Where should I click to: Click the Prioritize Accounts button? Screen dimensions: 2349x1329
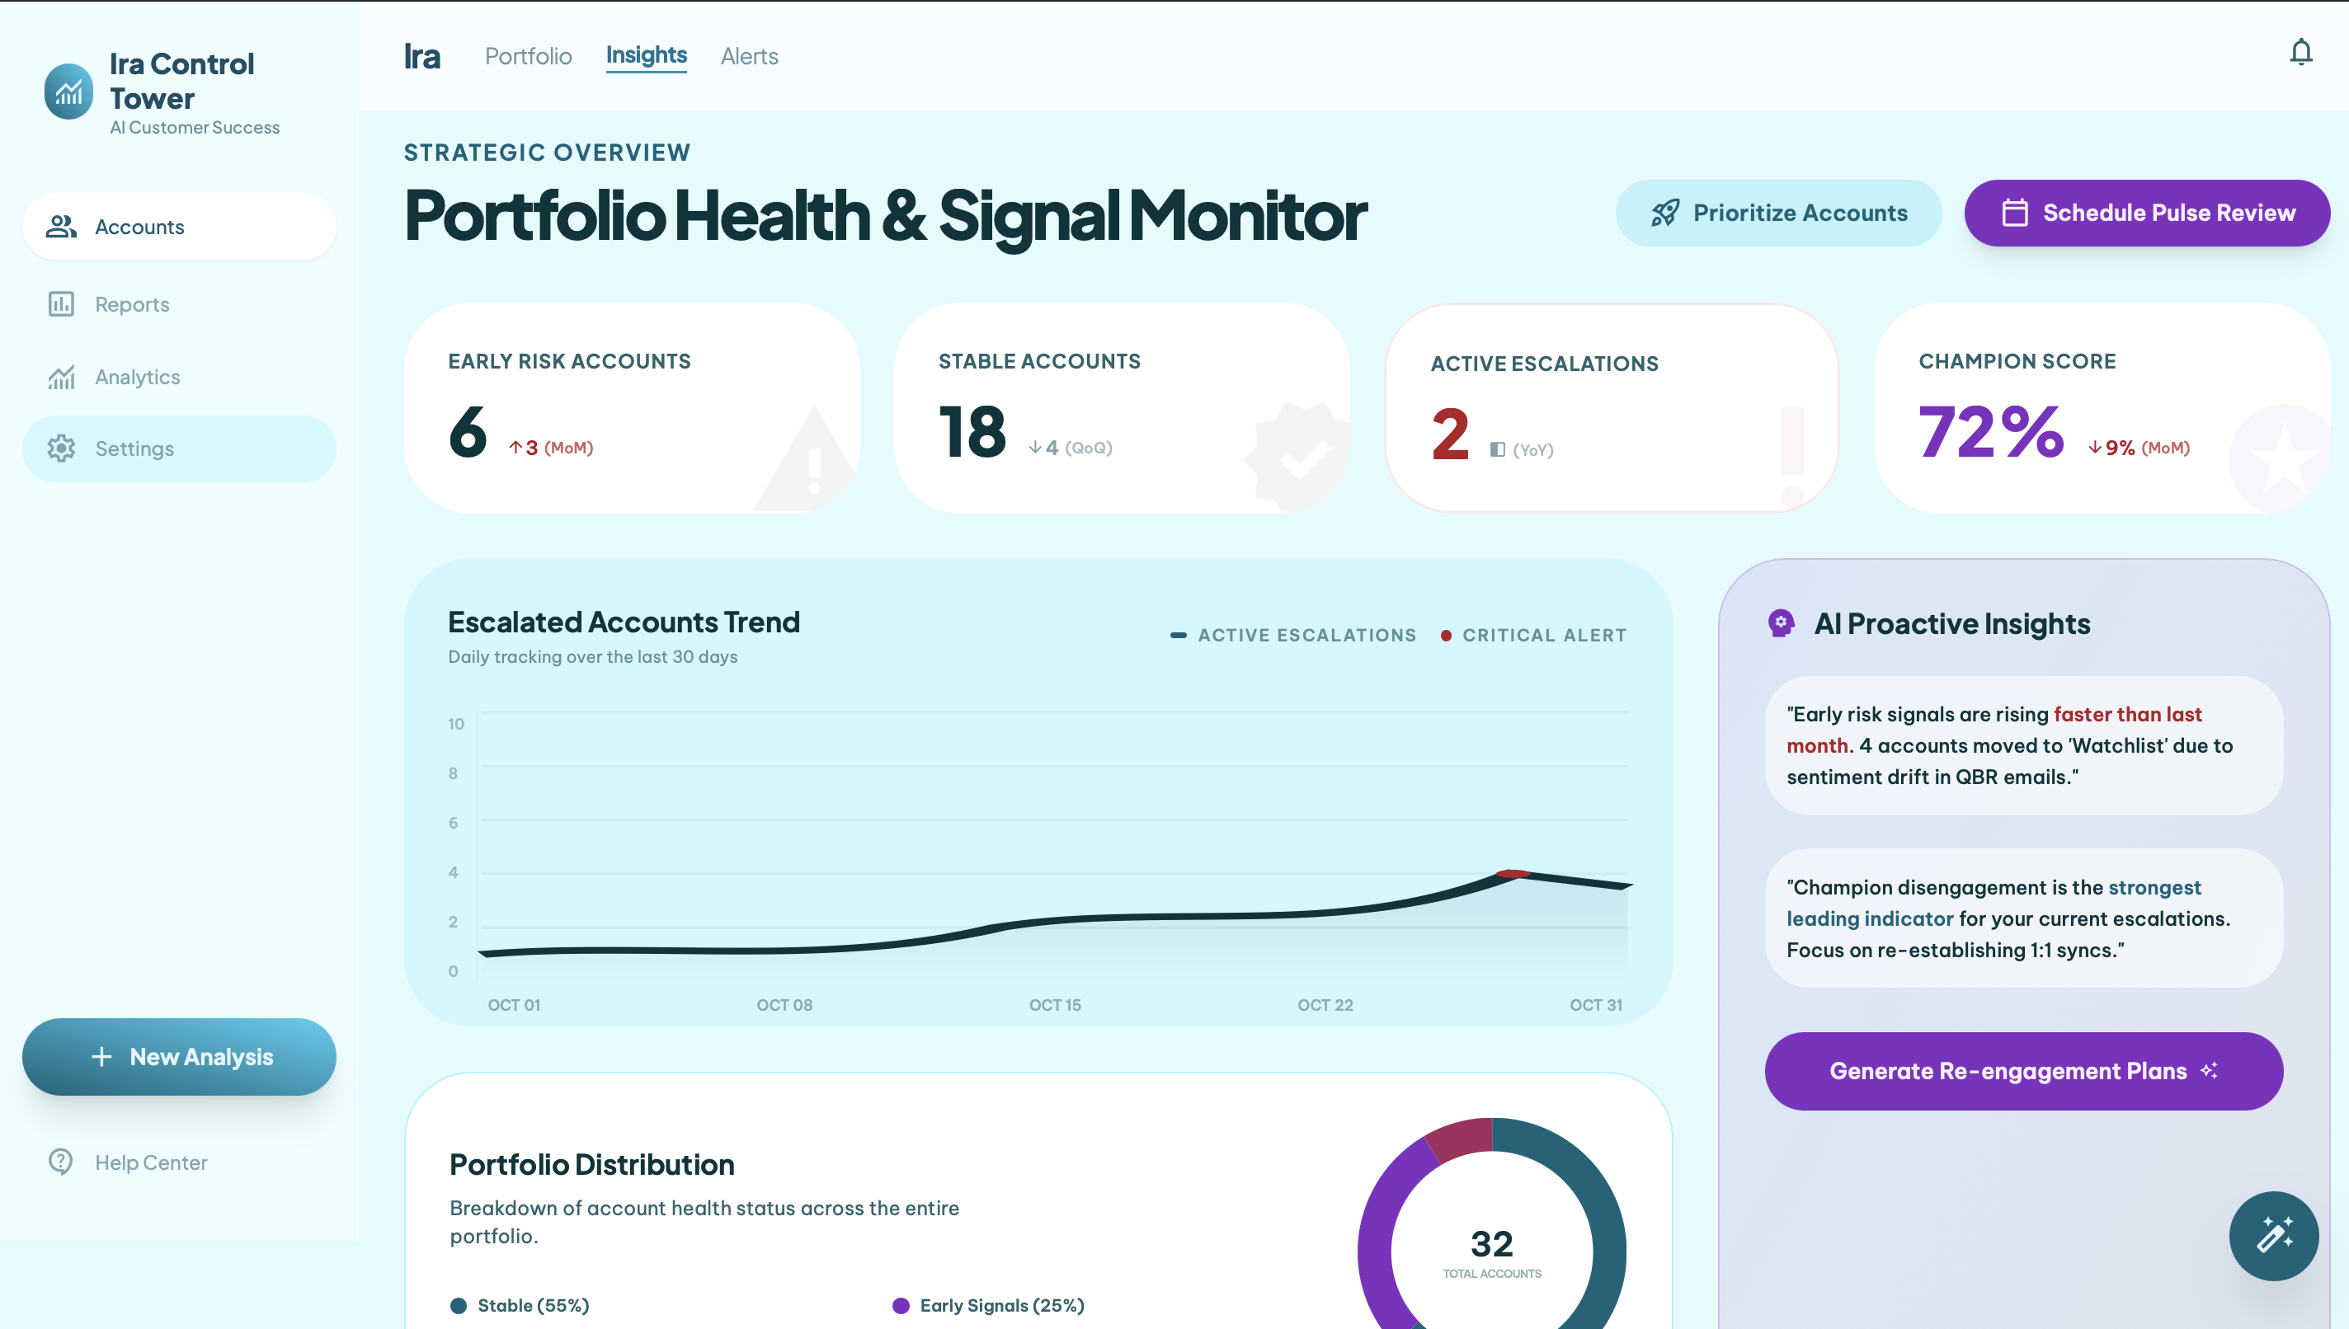pos(1778,213)
